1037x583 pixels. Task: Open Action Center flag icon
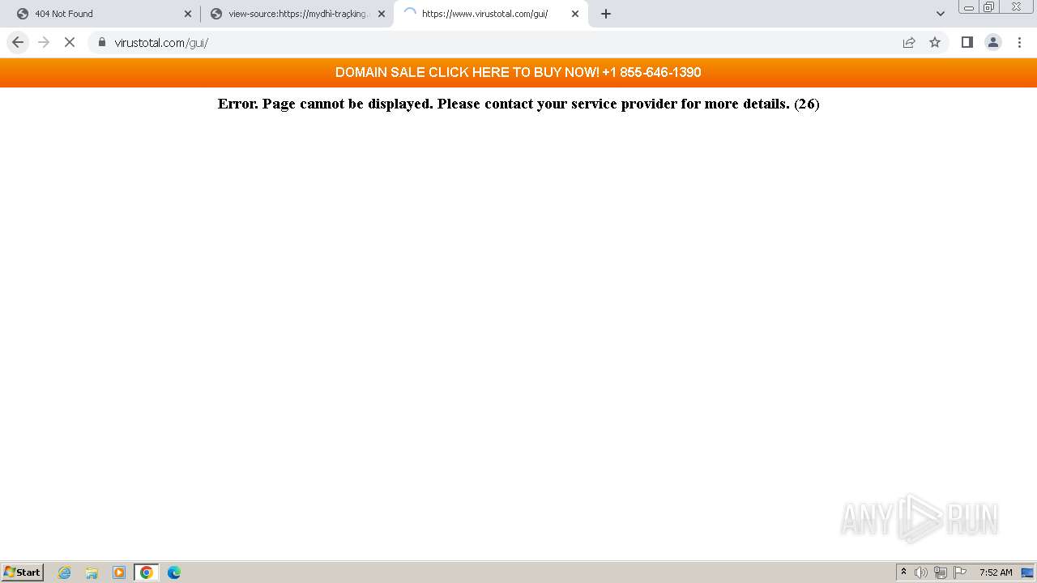(960, 572)
